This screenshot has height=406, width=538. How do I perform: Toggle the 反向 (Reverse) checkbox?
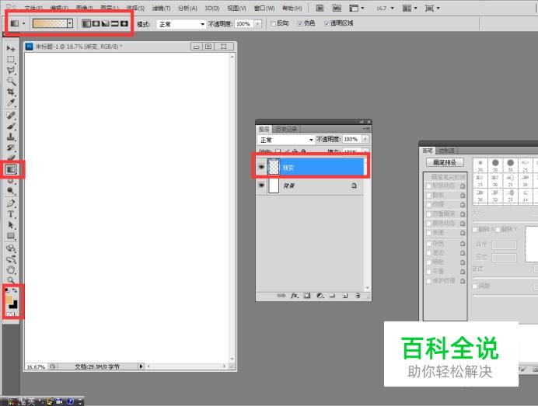pos(273,23)
